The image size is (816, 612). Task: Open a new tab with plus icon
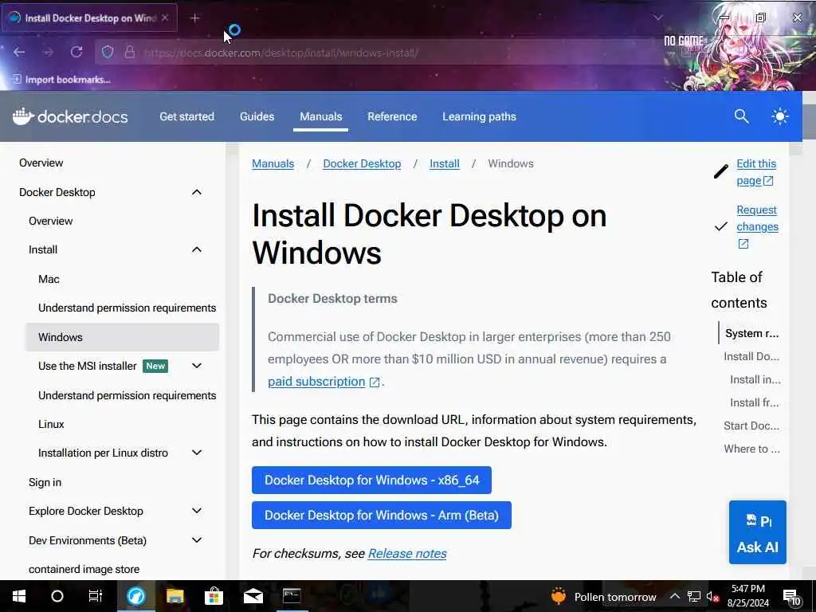(x=195, y=18)
